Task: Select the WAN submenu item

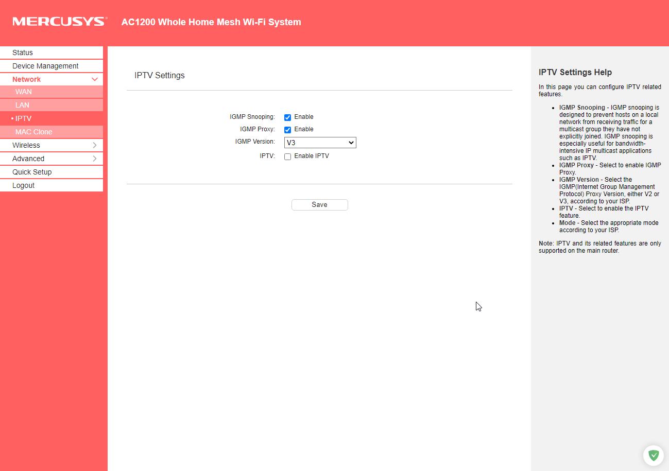Action: tap(24, 92)
